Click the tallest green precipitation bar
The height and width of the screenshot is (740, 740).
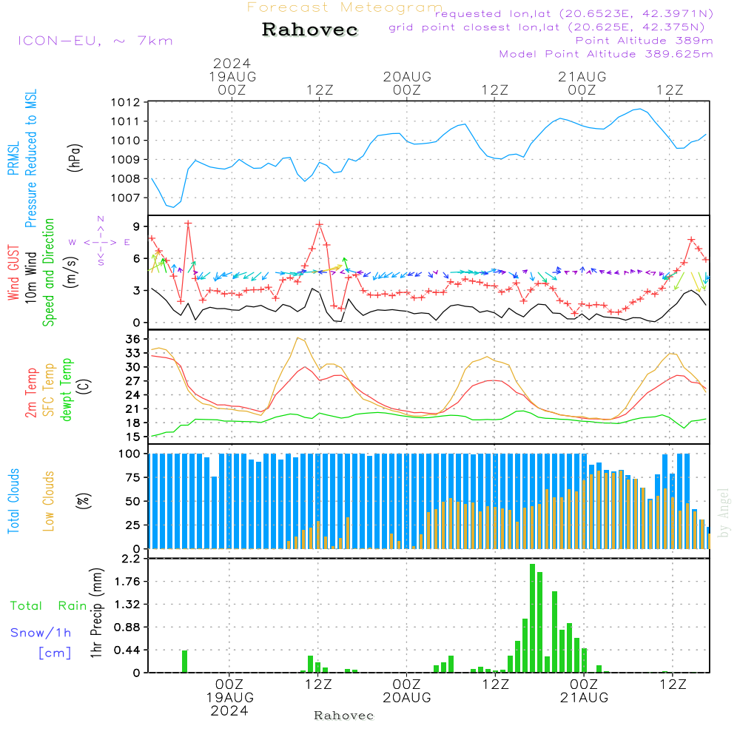pyautogui.click(x=532, y=618)
